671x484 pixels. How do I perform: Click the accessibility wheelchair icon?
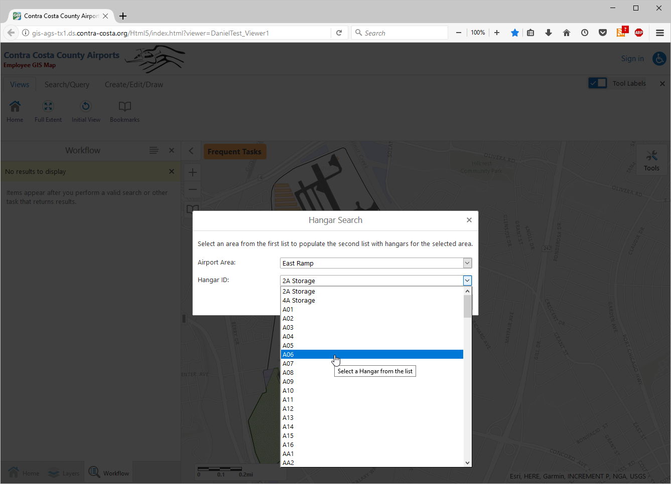pyautogui.click(x=659, y=59)
